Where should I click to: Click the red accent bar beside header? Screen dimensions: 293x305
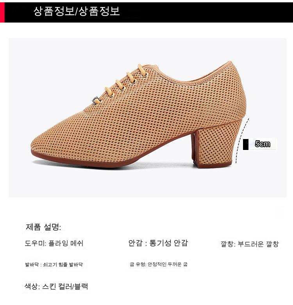2,12
